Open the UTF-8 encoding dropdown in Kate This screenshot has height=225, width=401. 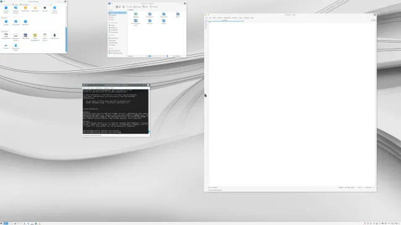[360, 187]
